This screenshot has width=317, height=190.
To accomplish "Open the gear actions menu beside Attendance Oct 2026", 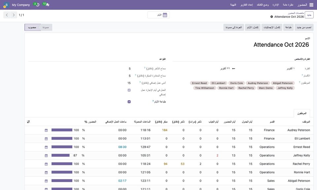I will [271, 17].
